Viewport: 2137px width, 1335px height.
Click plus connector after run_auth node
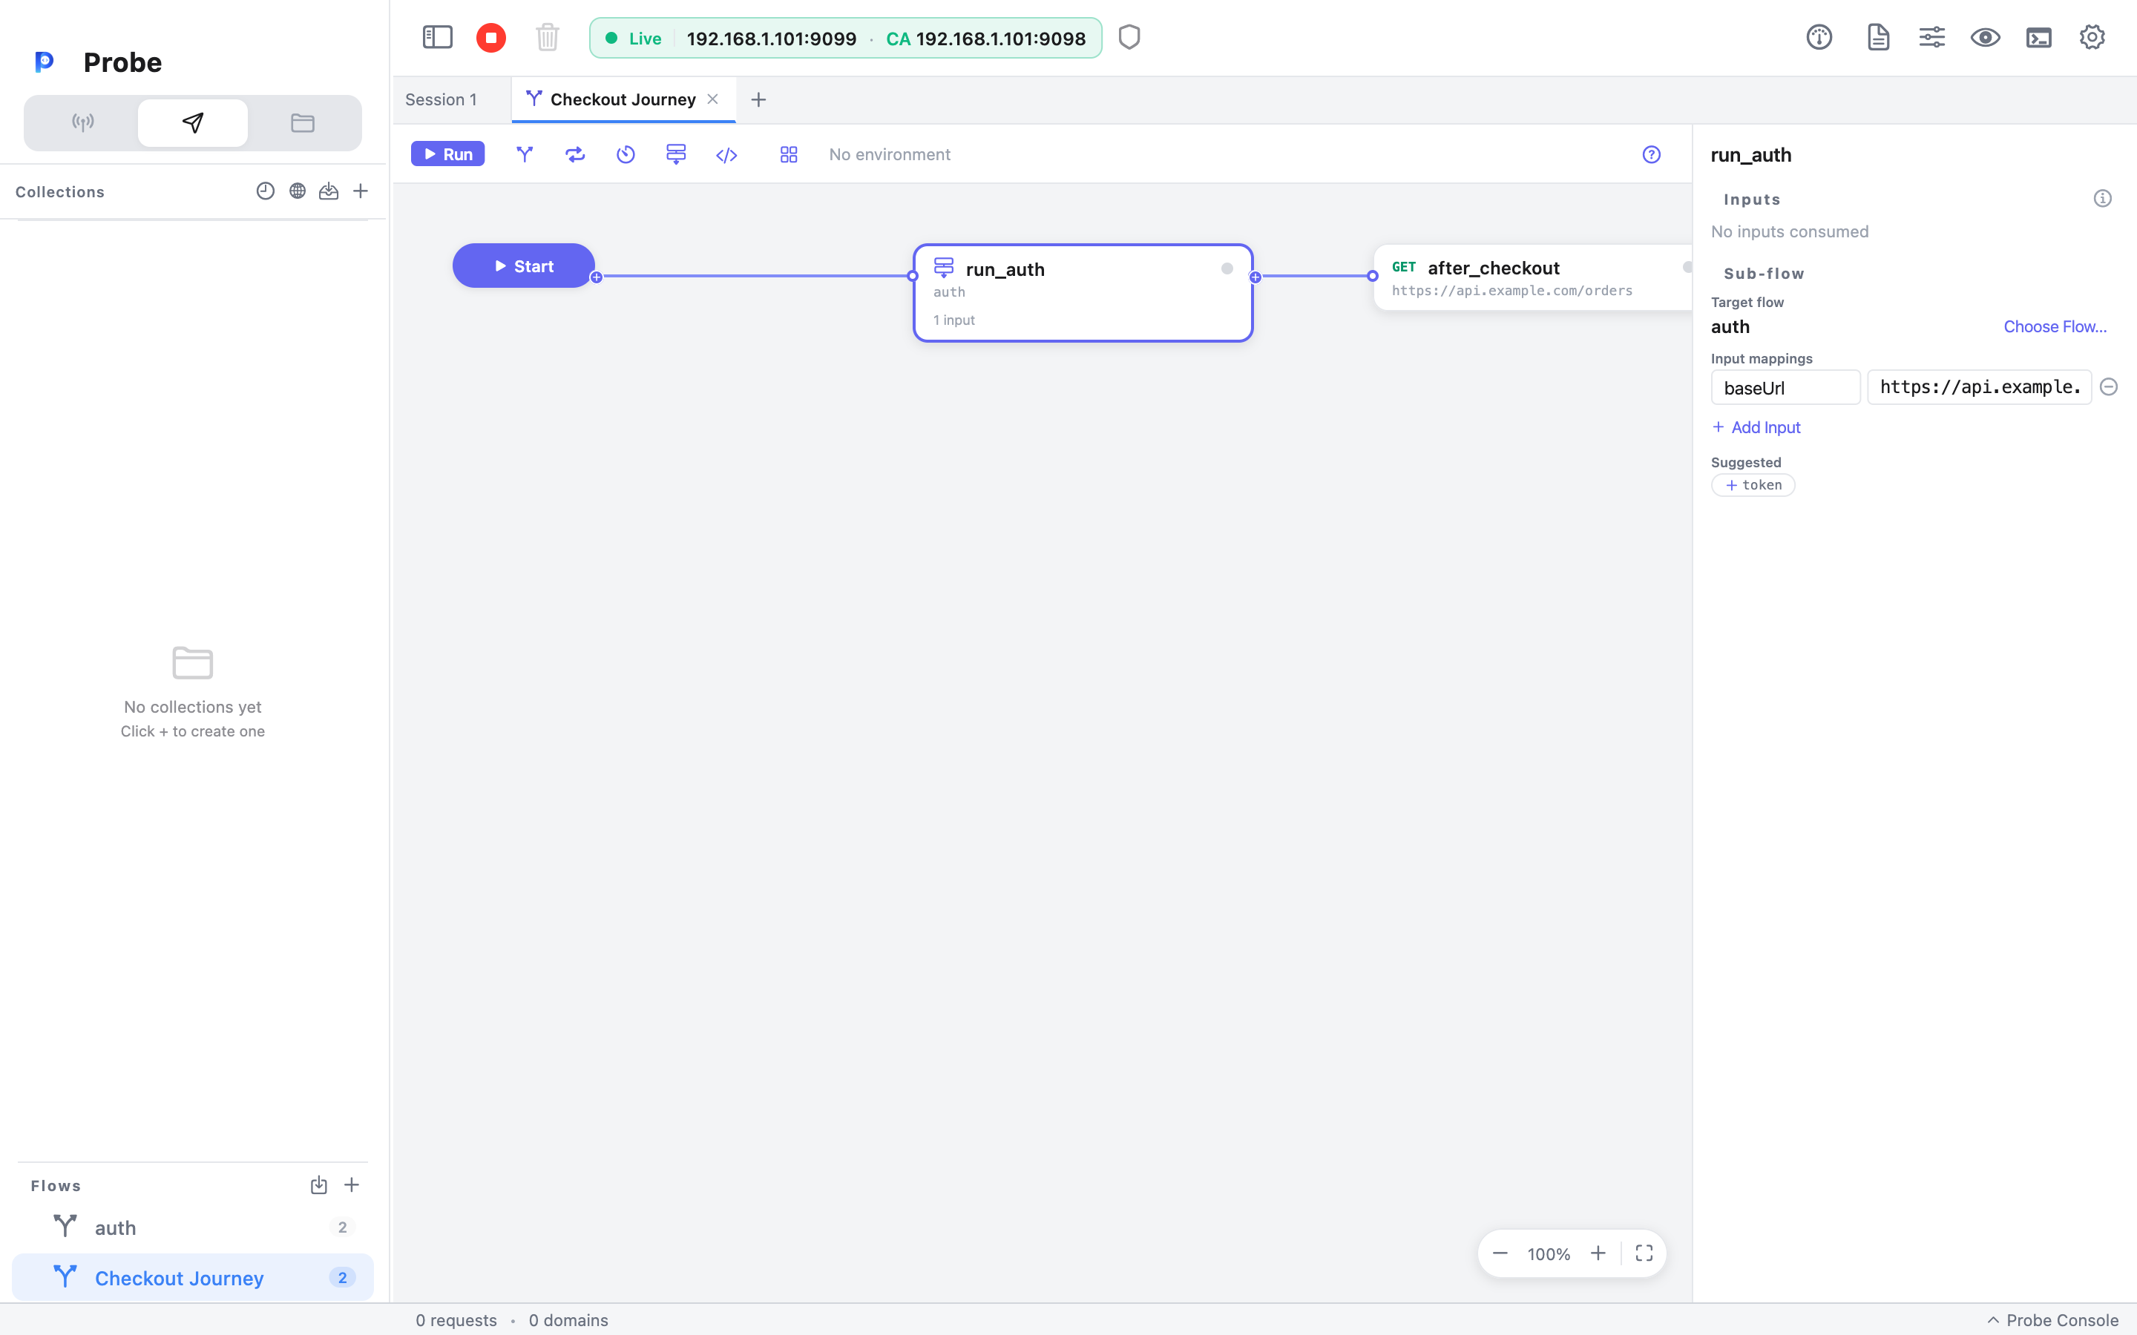click(1255, 277)
